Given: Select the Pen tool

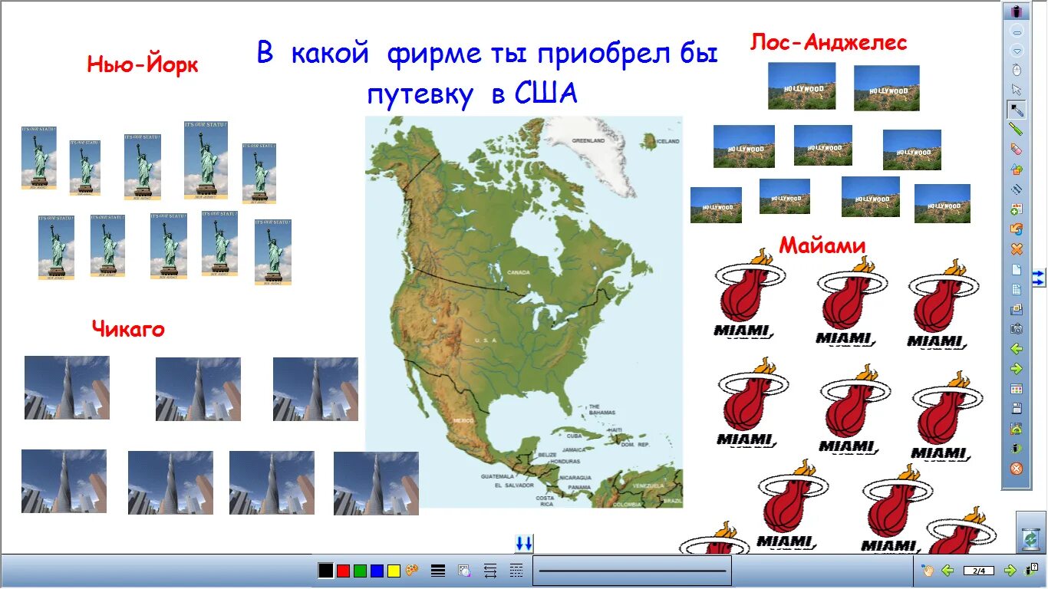Looking at the screenshot, I should click(x=1017, y=110).
